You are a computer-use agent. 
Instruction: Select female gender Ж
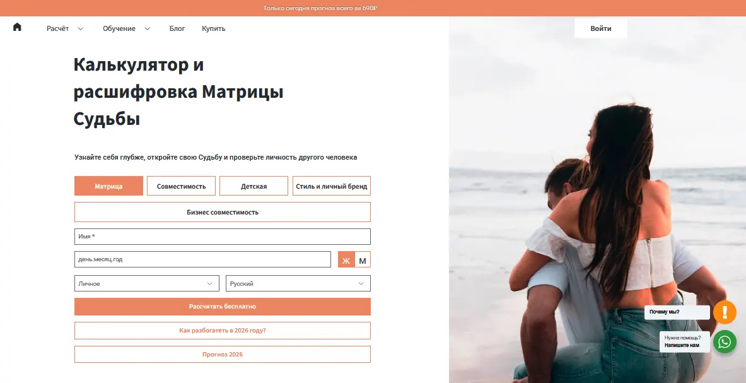click(346, 260)
